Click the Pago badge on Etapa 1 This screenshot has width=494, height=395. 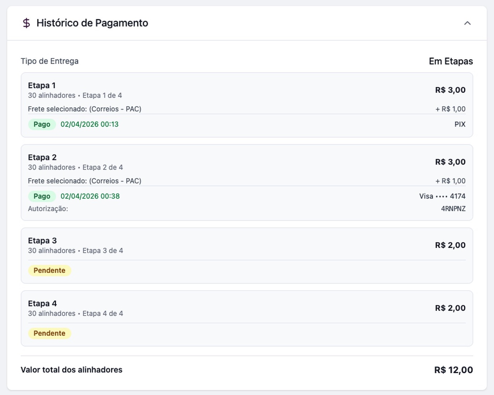pos(42,124)
